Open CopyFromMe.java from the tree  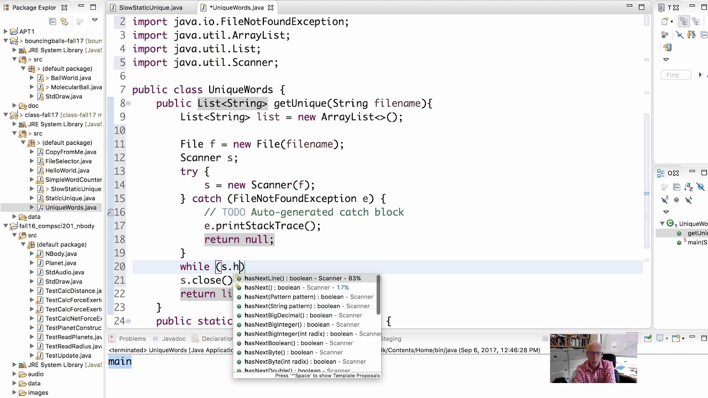tap(70, 152)
